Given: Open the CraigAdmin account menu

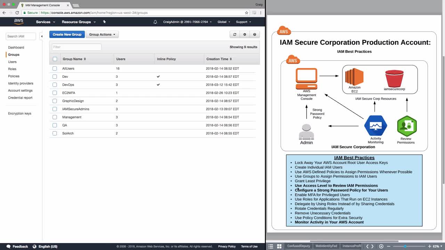Looking at the screenshot, I should 187,22.
